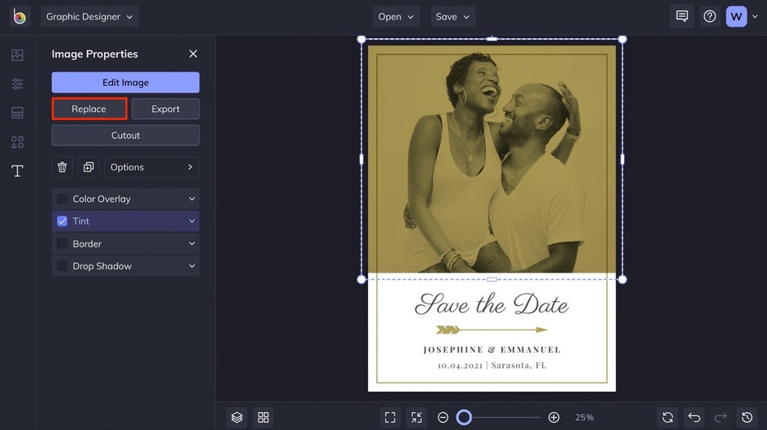Uncheck the Tint checkbox
767x430 pixels.
click(63, 221)
